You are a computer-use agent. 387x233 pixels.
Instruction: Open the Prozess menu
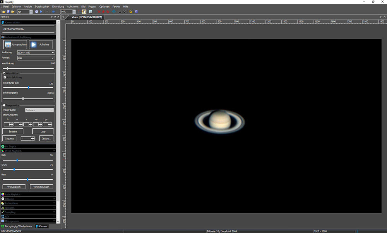(x=92, y=6)
